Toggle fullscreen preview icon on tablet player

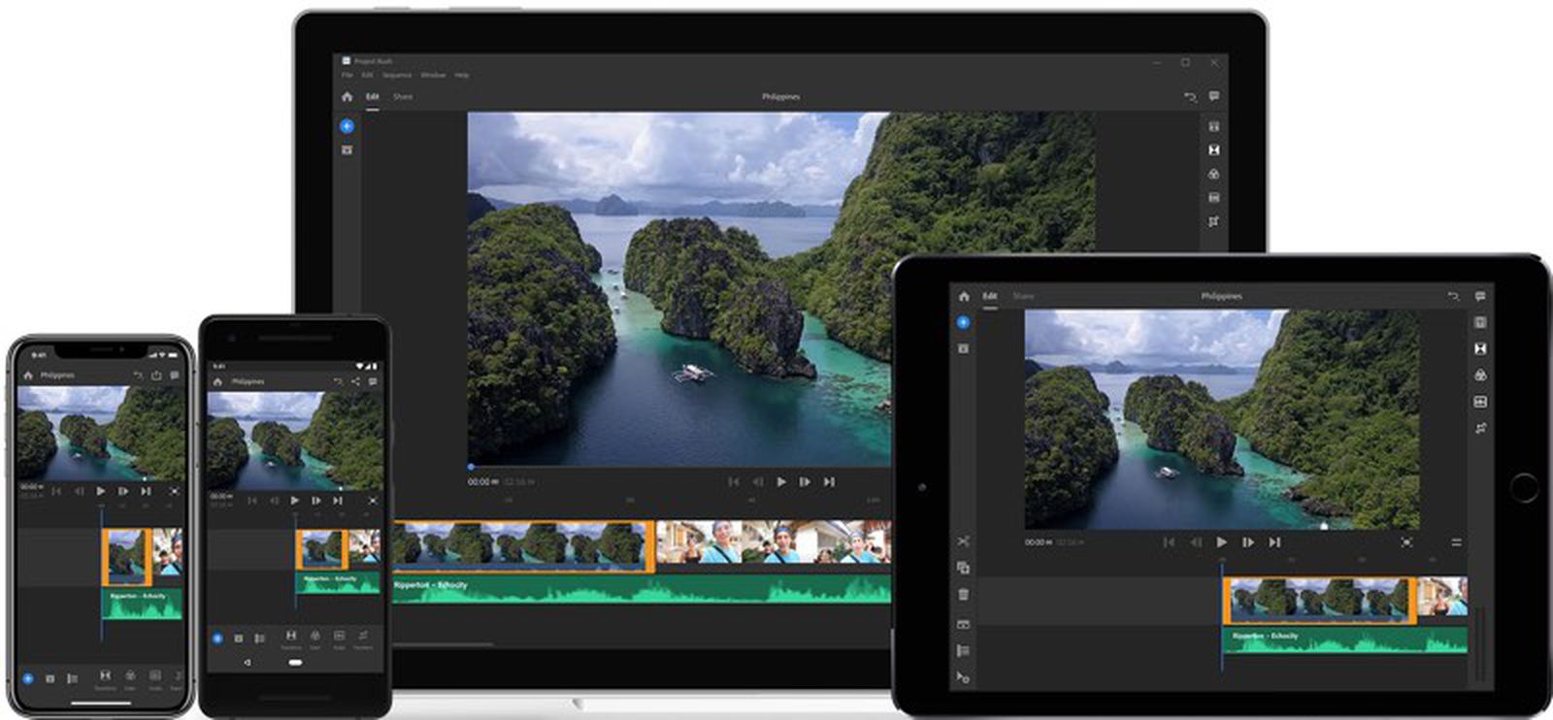(x=1406, y=542)
